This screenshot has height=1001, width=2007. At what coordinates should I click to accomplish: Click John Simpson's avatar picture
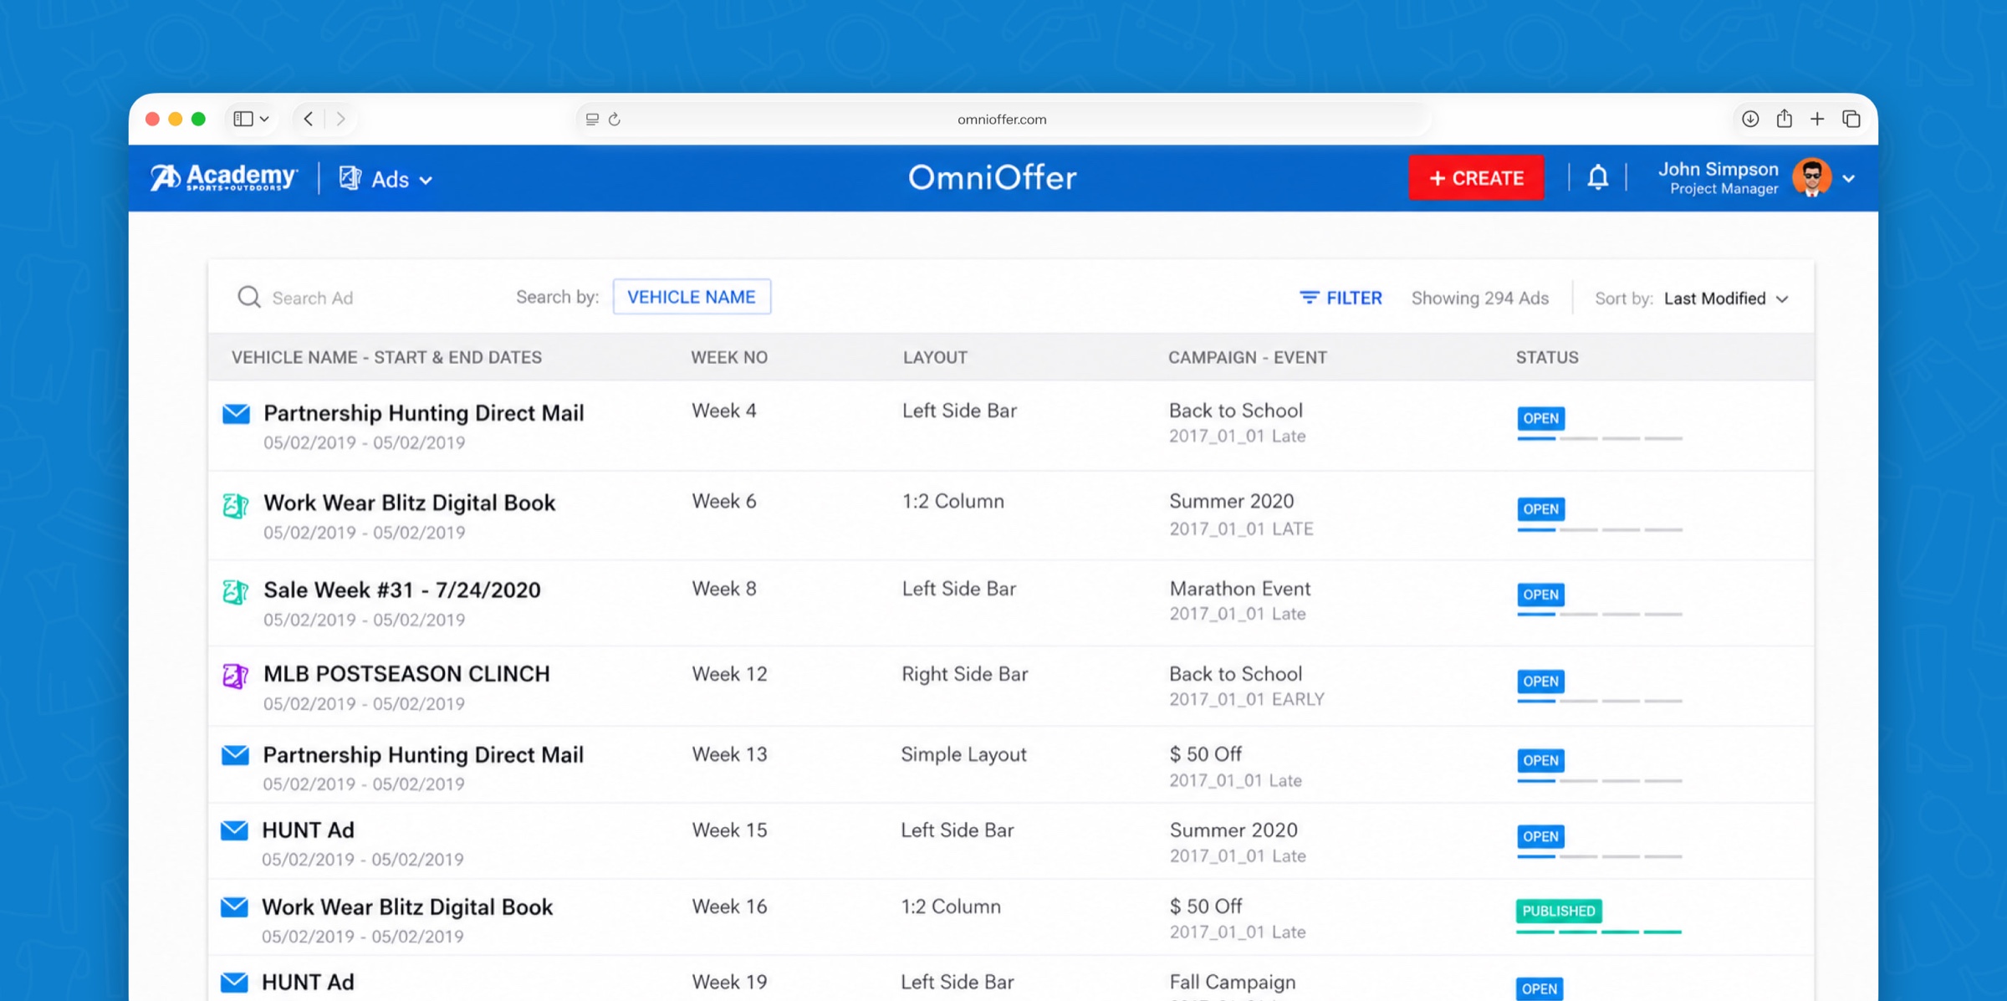pyautogui.click(x=1811, y=177)
